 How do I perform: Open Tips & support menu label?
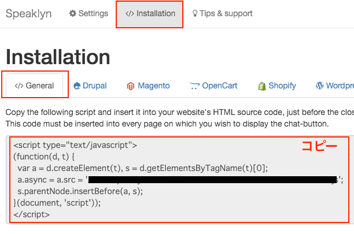[x=226, y=13]
